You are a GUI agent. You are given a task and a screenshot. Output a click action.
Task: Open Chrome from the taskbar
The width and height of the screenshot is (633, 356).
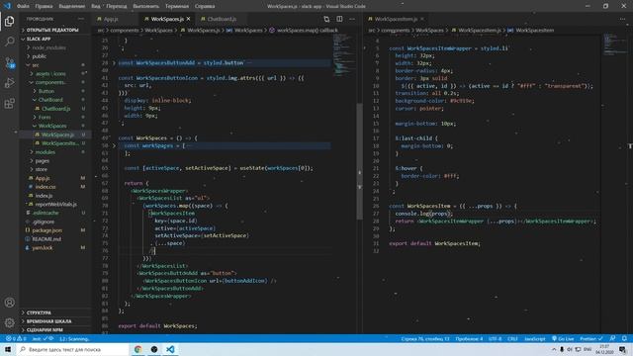138,349
